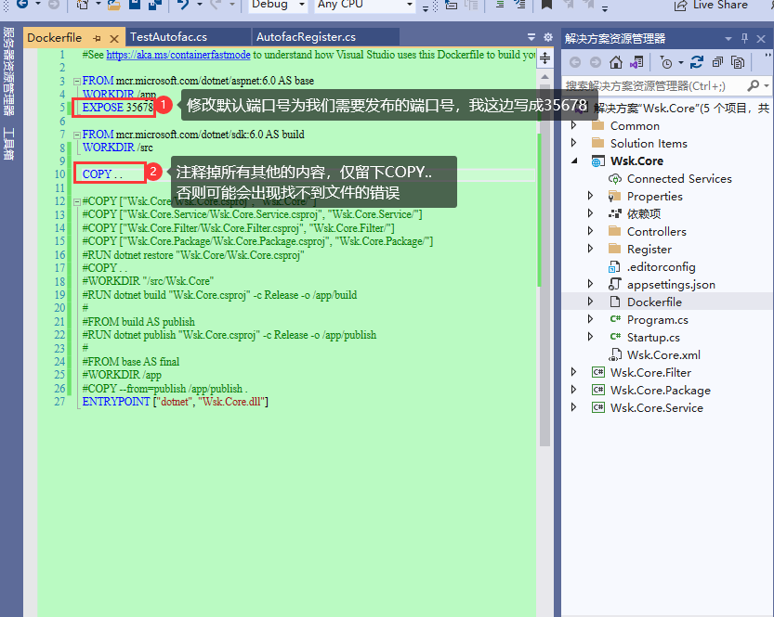
Task: Click the Home icon in Solution Explorer
Action: coord(615,62)
